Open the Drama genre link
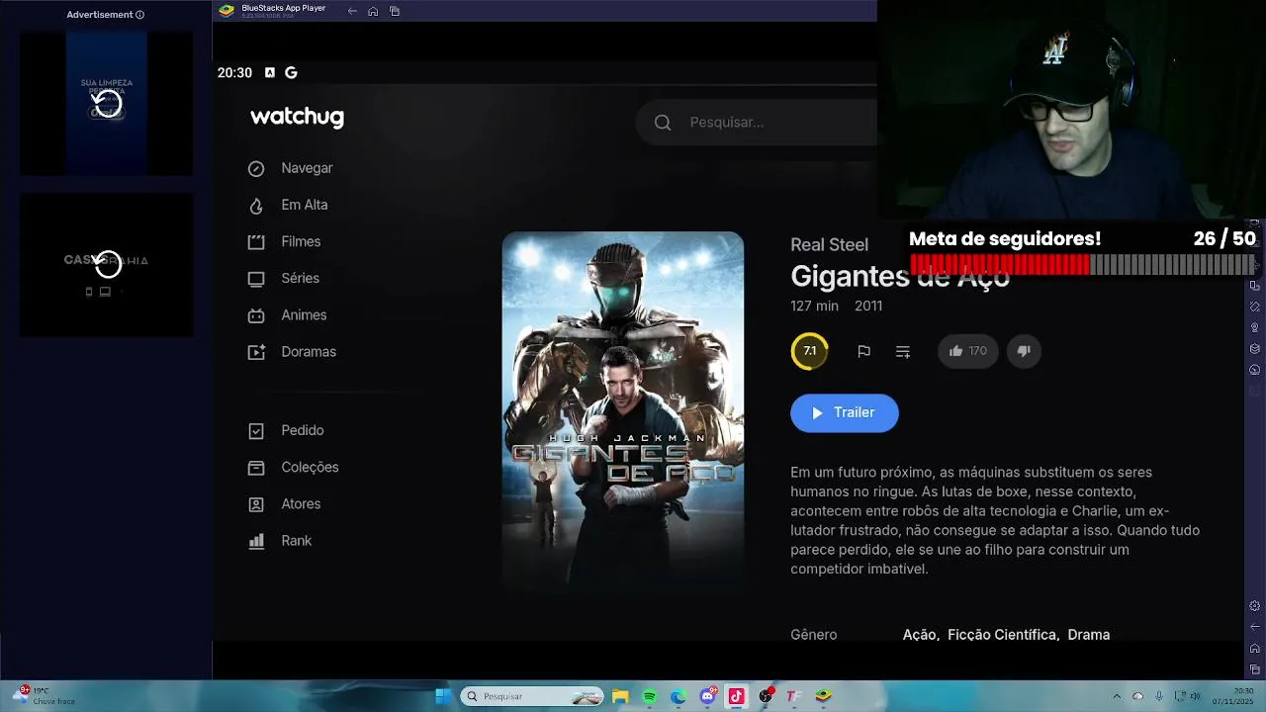Viewport: 1266px width, 712px height. pos(1089,635)
